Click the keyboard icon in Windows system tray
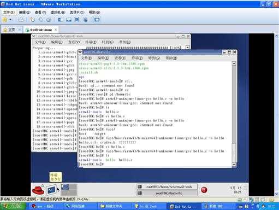279x210 pixels. (x=240, y=207)
